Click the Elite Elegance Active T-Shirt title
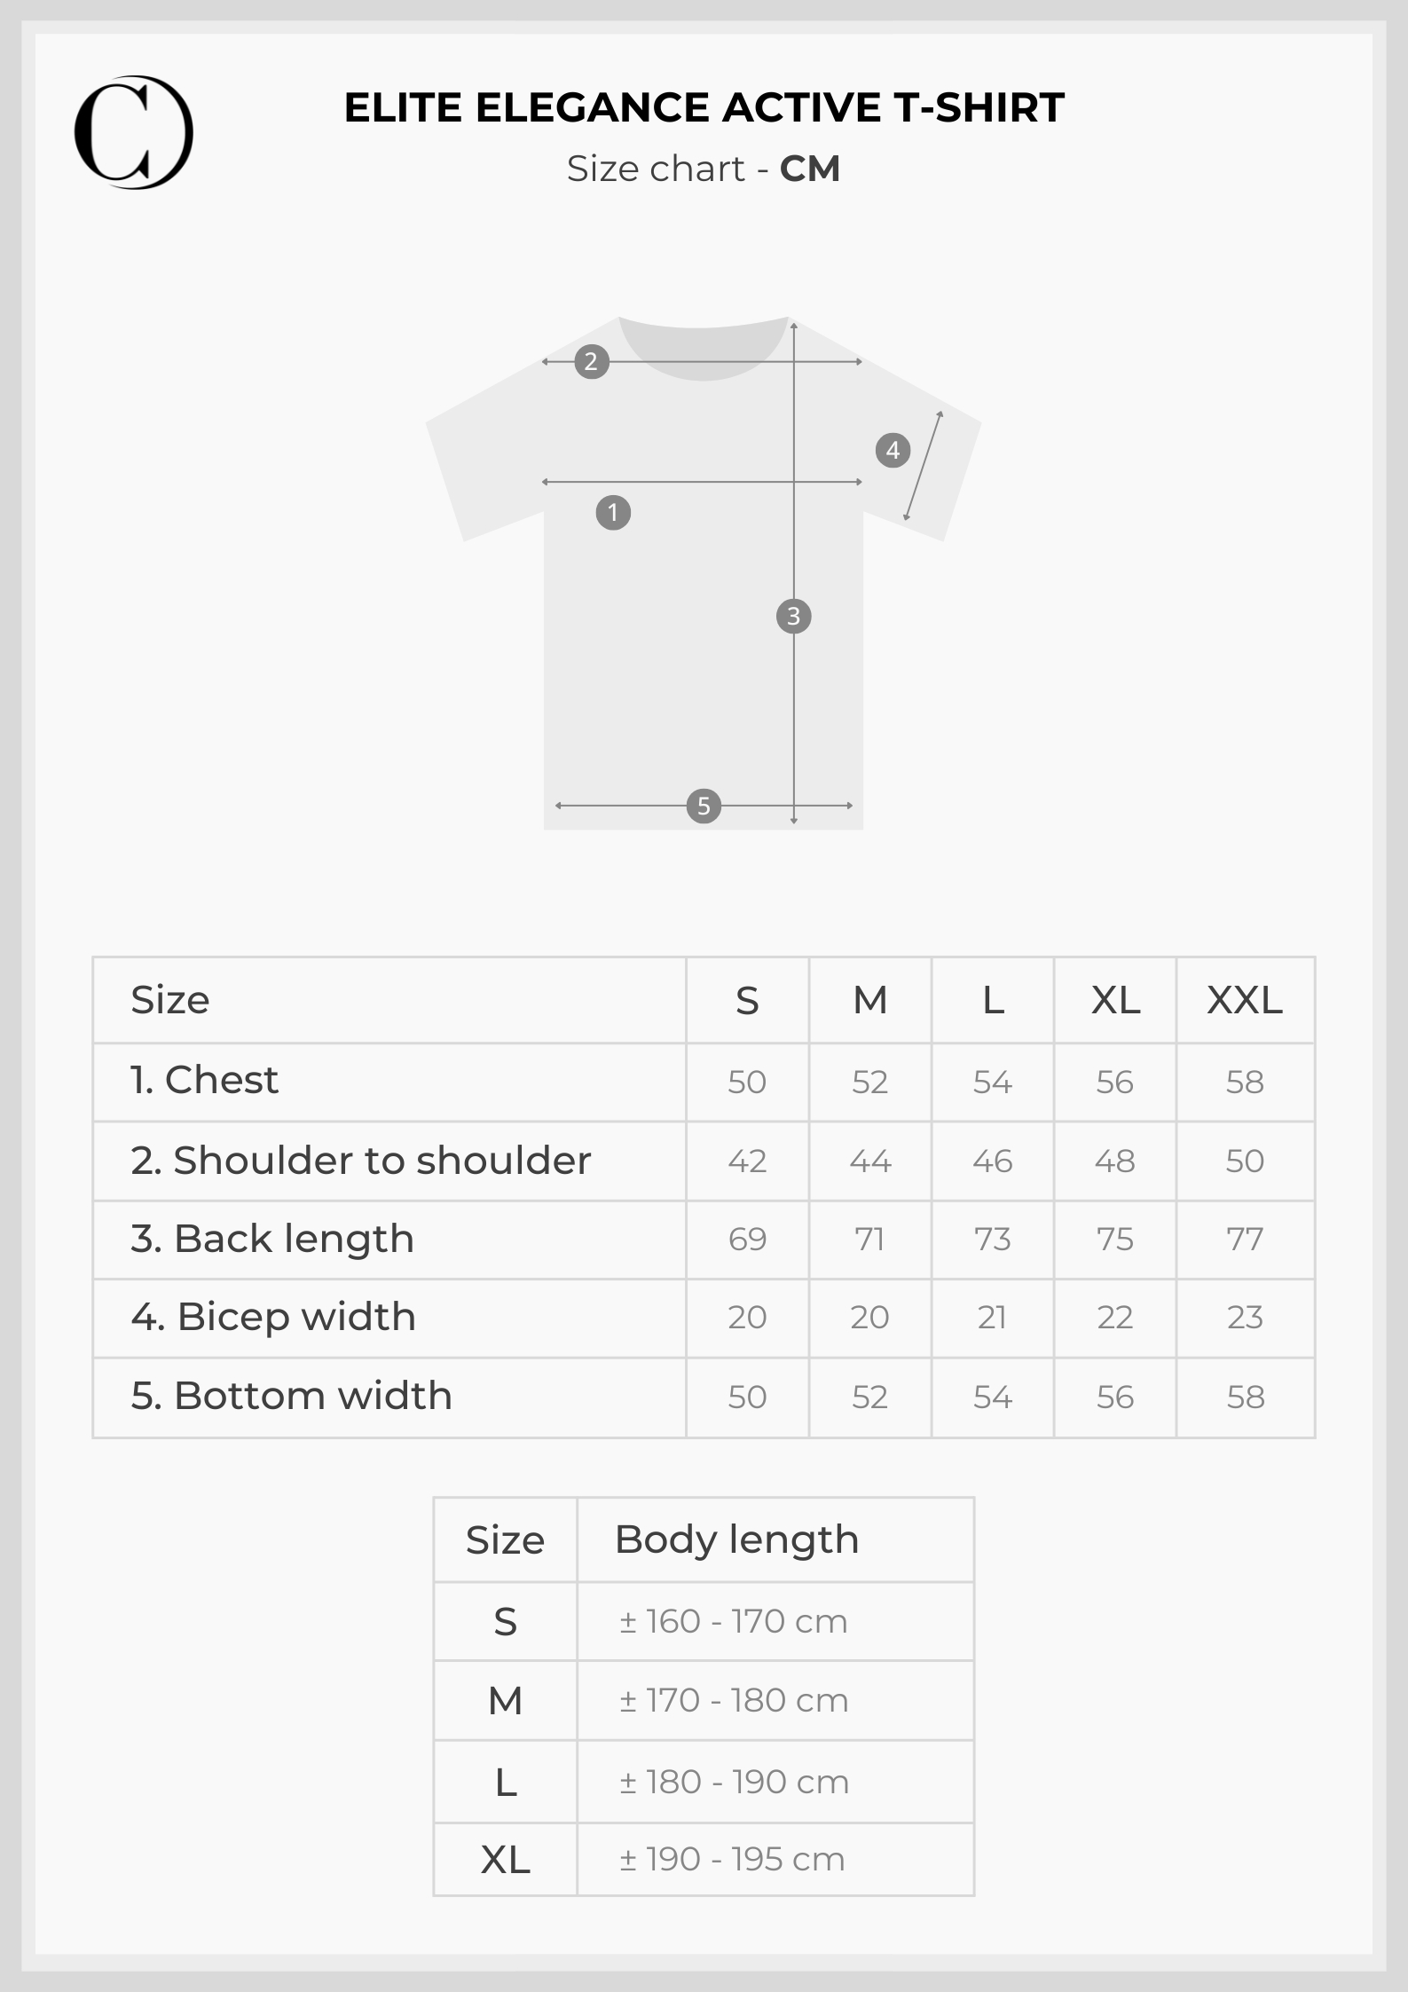Viewport: 1408px width, 1992px height. [704, 107]
